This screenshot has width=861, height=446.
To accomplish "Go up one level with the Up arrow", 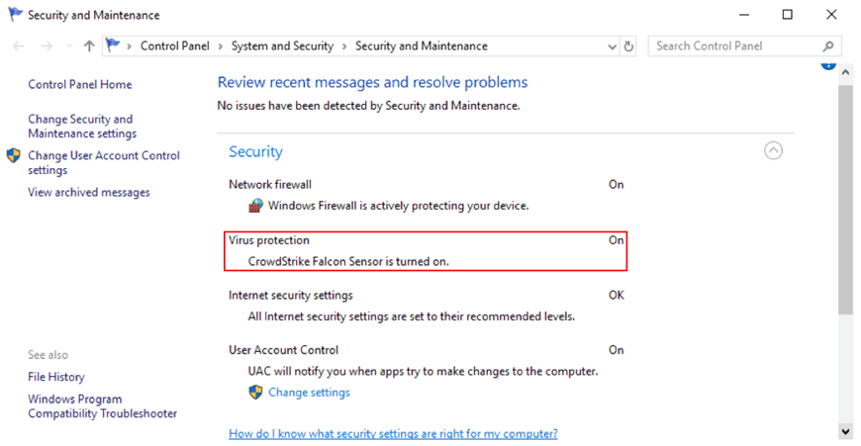I will pos(89,46).
